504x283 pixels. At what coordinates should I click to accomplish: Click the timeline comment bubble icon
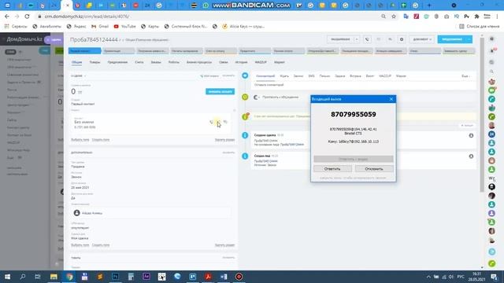click(x=245, y=75)
